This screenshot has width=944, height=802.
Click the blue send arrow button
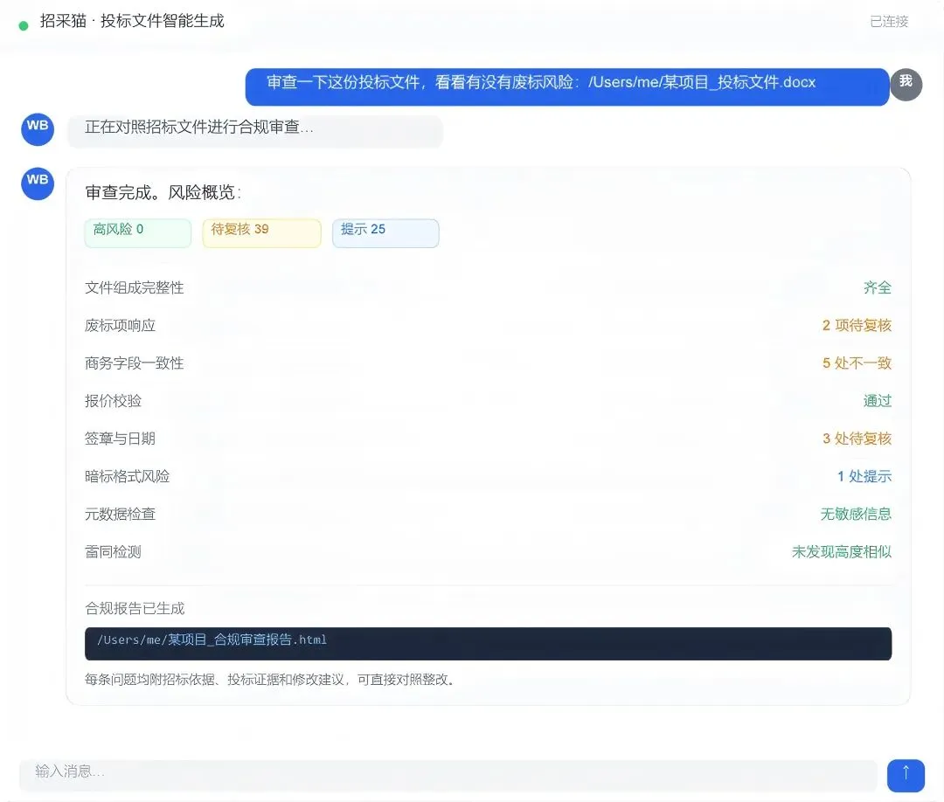906,776
